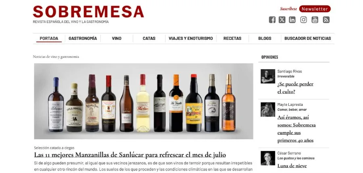This screenshot has height=173, width=363.
Task: Open the X (Twitter) social icon
Action: (282, 20)
